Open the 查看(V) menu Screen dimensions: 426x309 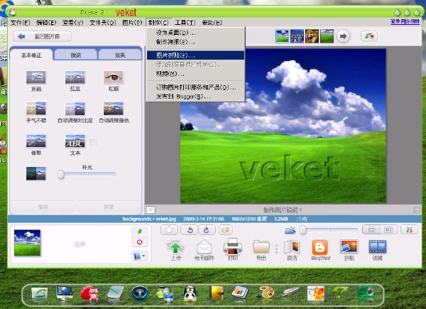73,23
